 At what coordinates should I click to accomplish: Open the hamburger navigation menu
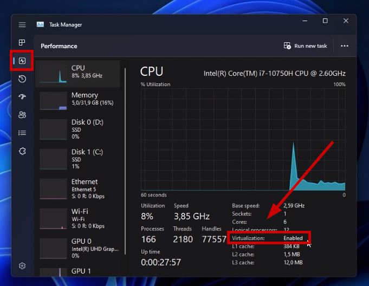[22, 25]
